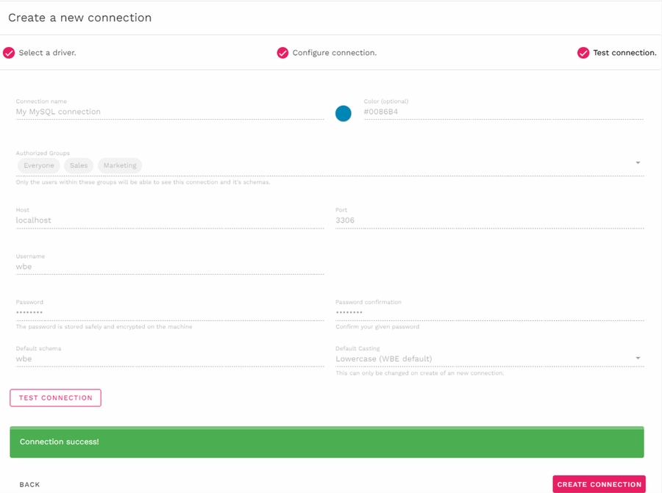Click the Test connection checkmark icon
The image size is (662, 493).
point(583,53)
